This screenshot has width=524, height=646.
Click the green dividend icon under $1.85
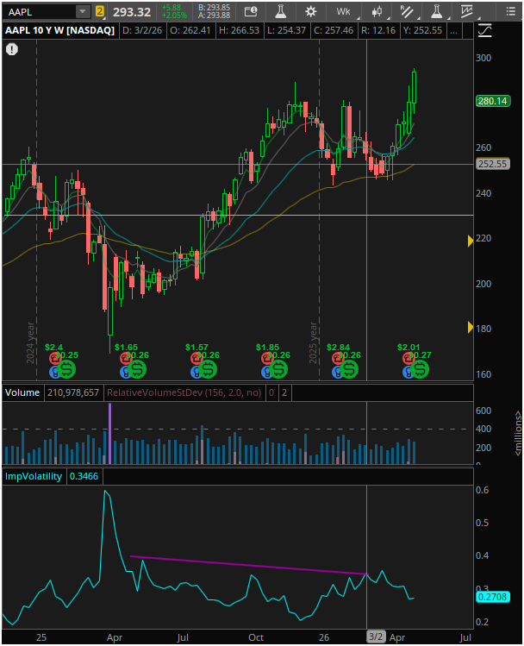278,369
